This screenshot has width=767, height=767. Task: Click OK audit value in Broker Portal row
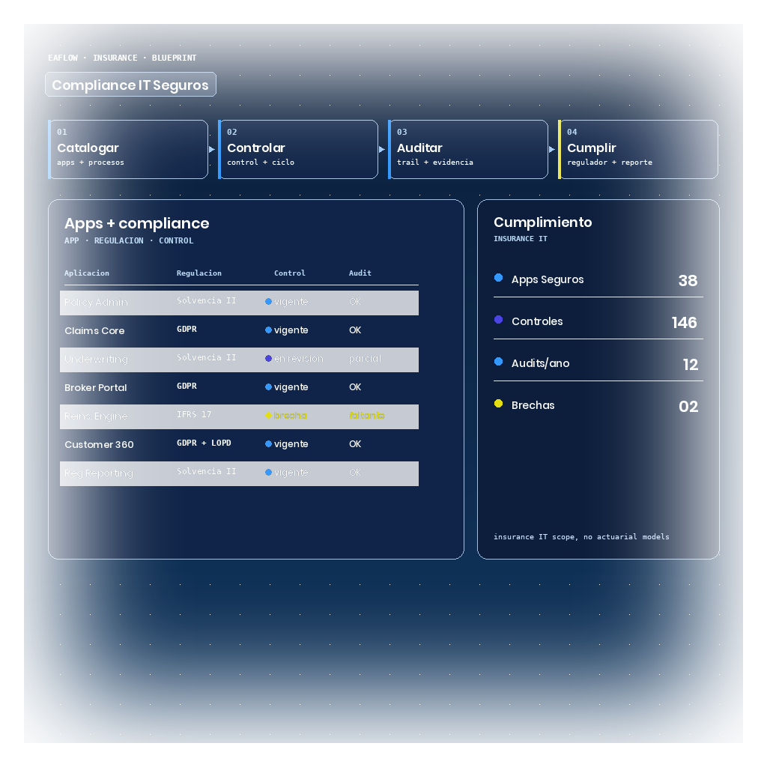[x=354, y=387]
